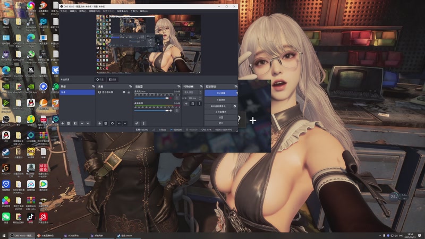425x239 pixels.
Task: Click the Start Virtual Camera button
Action: pyautogui.click(x=218, y=106)
